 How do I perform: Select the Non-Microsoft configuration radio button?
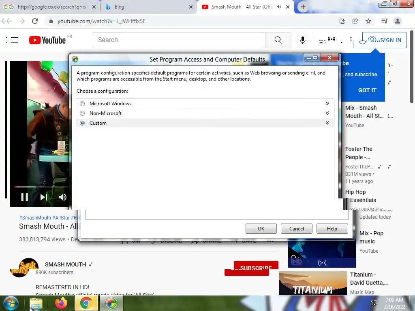82,113
